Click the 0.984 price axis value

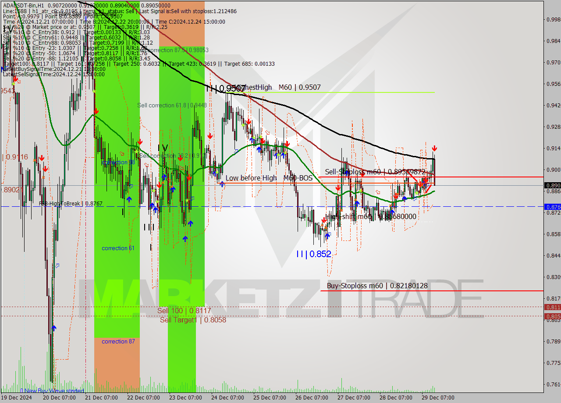[x=553, y=41]
